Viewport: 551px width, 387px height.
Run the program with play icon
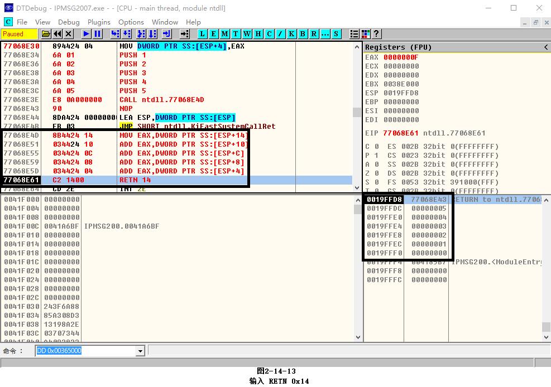[86, 34]
